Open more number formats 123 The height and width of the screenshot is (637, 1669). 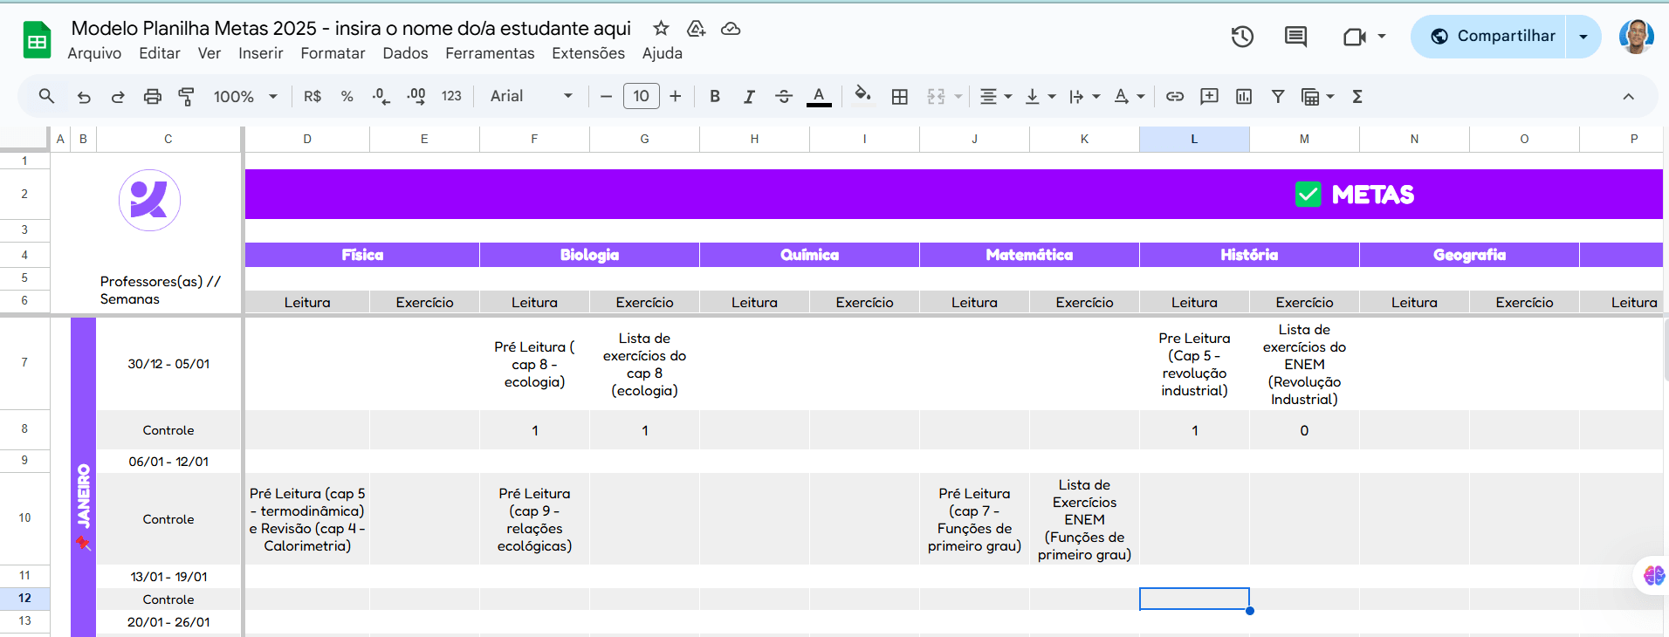[x=451, y=96]
